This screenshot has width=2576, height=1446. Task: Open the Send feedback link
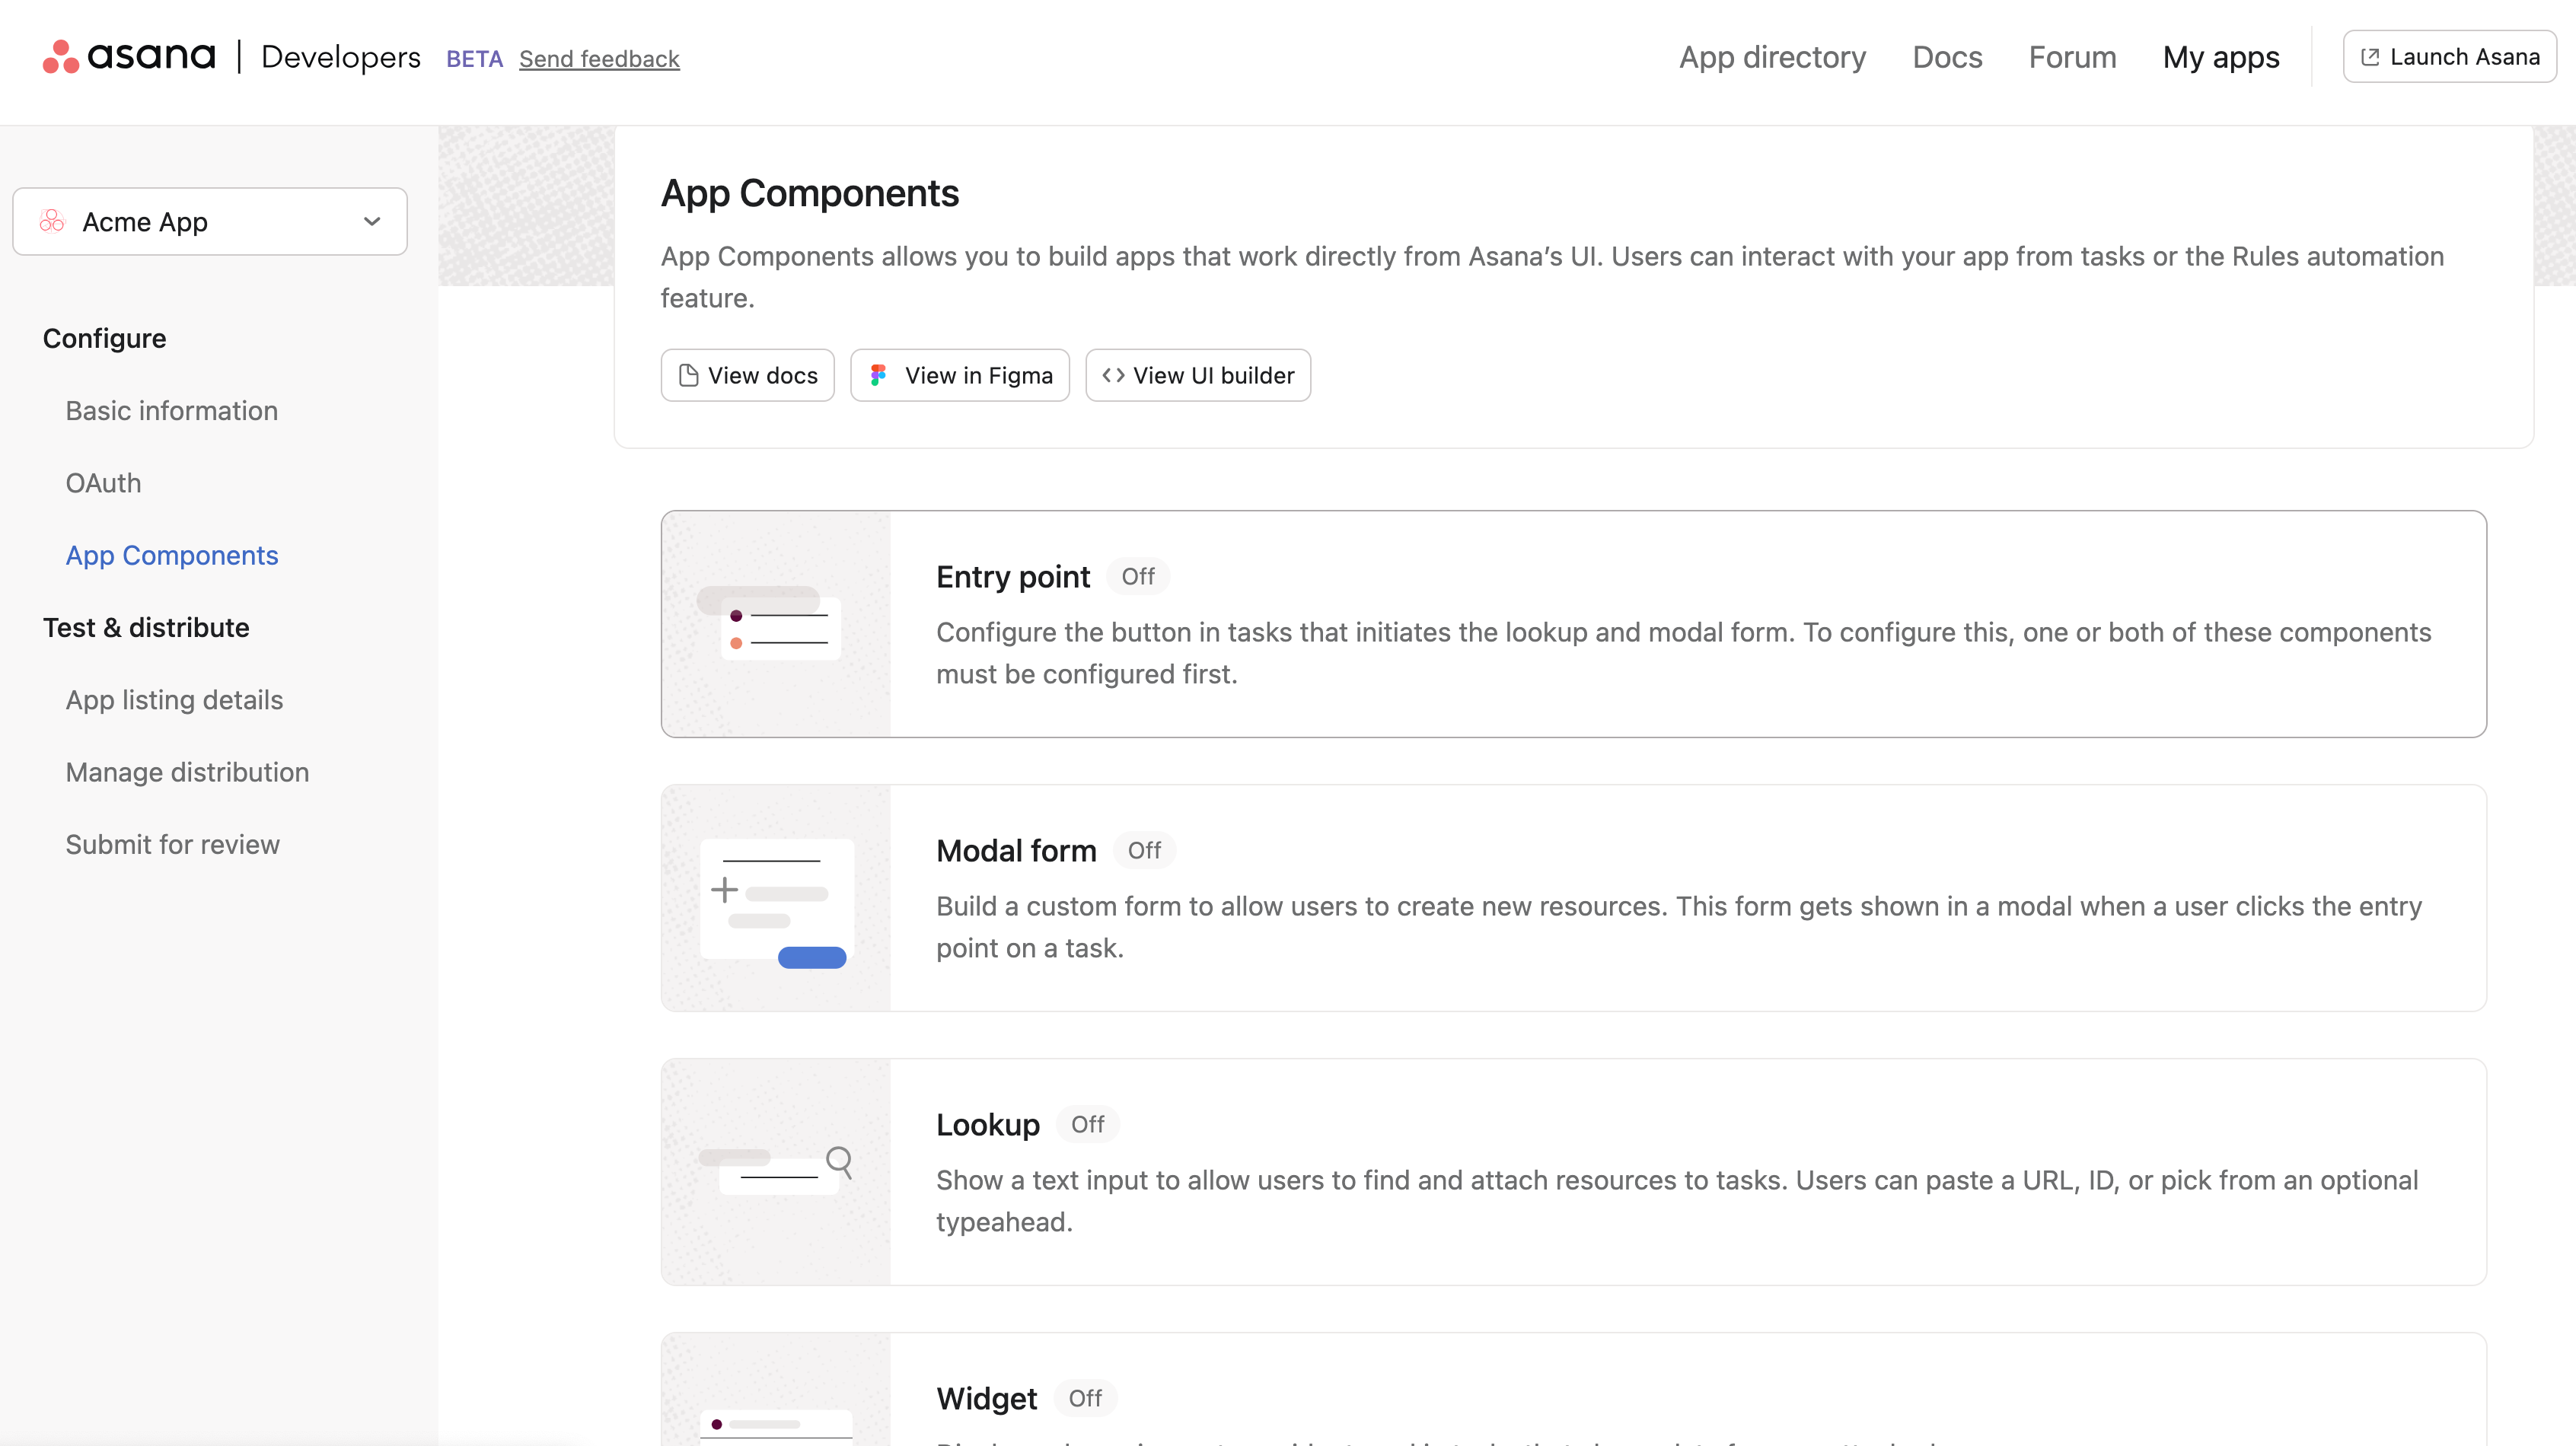599,59
